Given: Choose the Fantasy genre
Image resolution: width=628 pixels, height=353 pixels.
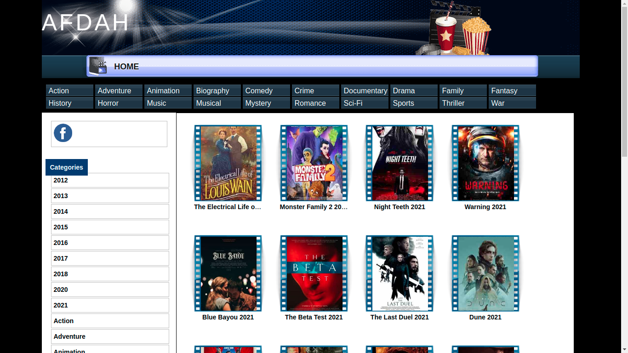Looking at the screenshot, I should 512,91.
